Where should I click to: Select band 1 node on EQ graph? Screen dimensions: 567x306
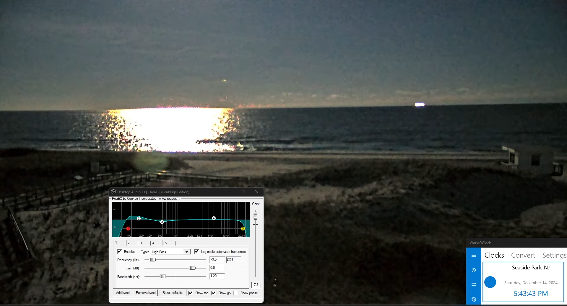(x=128, y=228)
